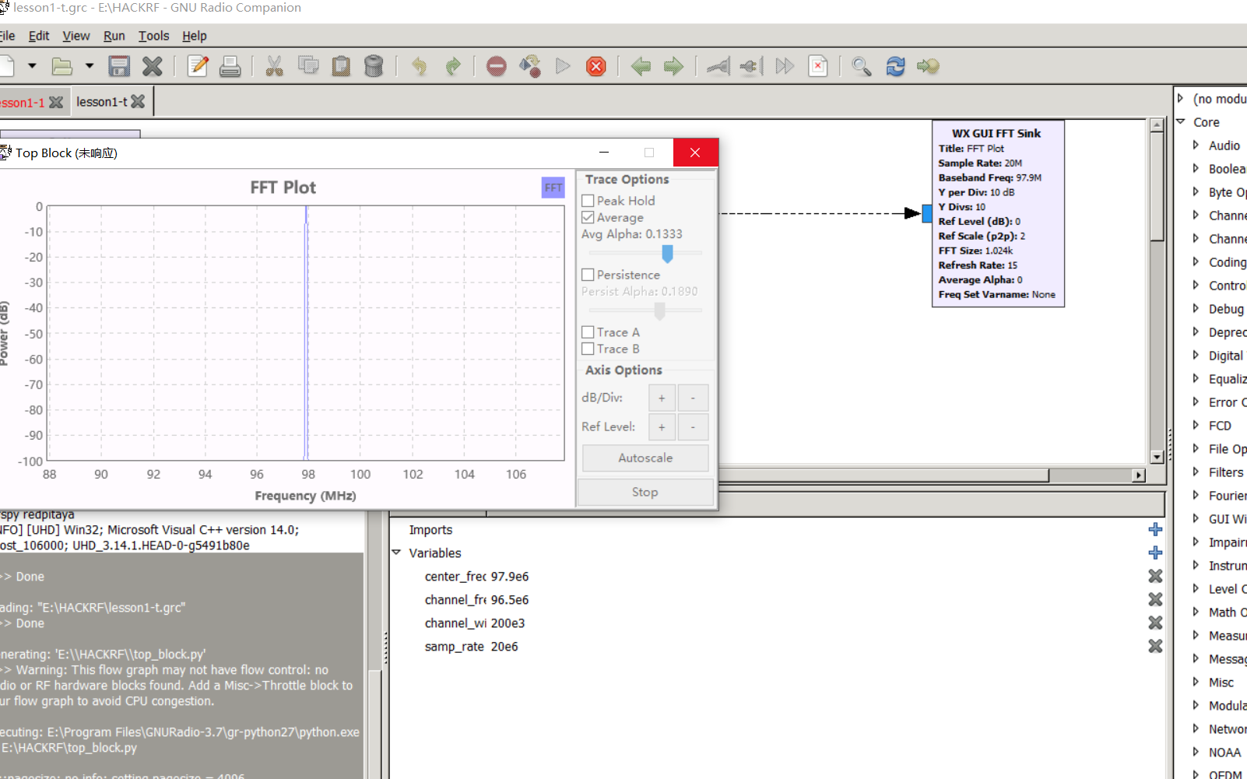Viewport: 1247px width, 779px height.
Task: Open the flow graph errors icon
Action: tap(818, 66)
